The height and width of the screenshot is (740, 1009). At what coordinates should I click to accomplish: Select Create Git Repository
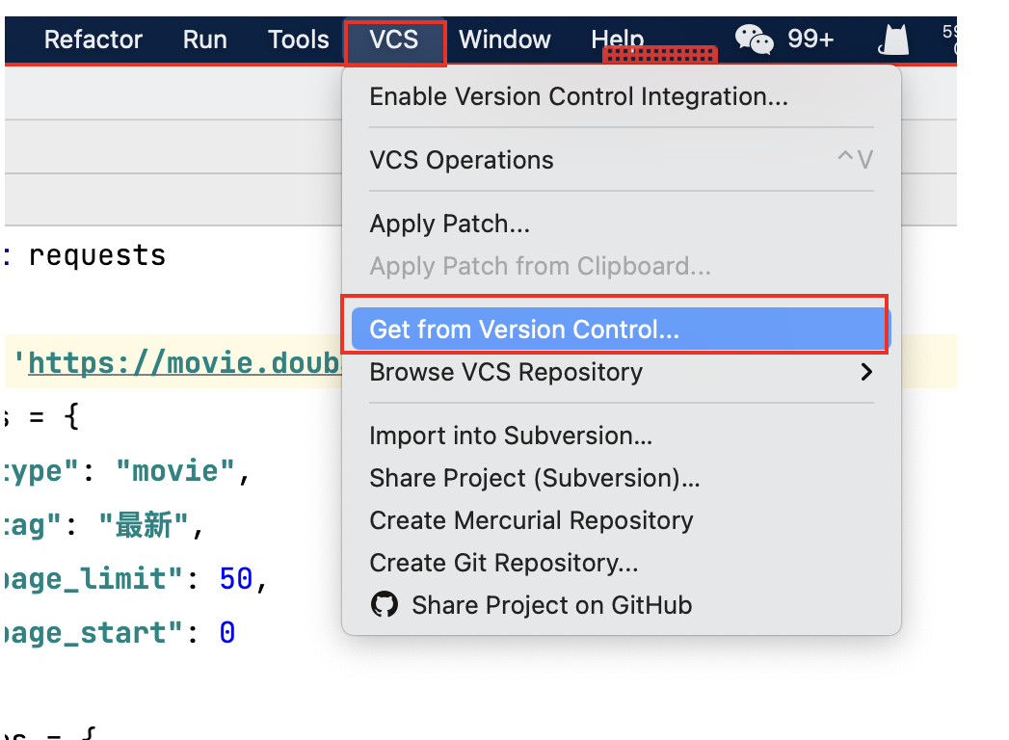pos(504,563)
